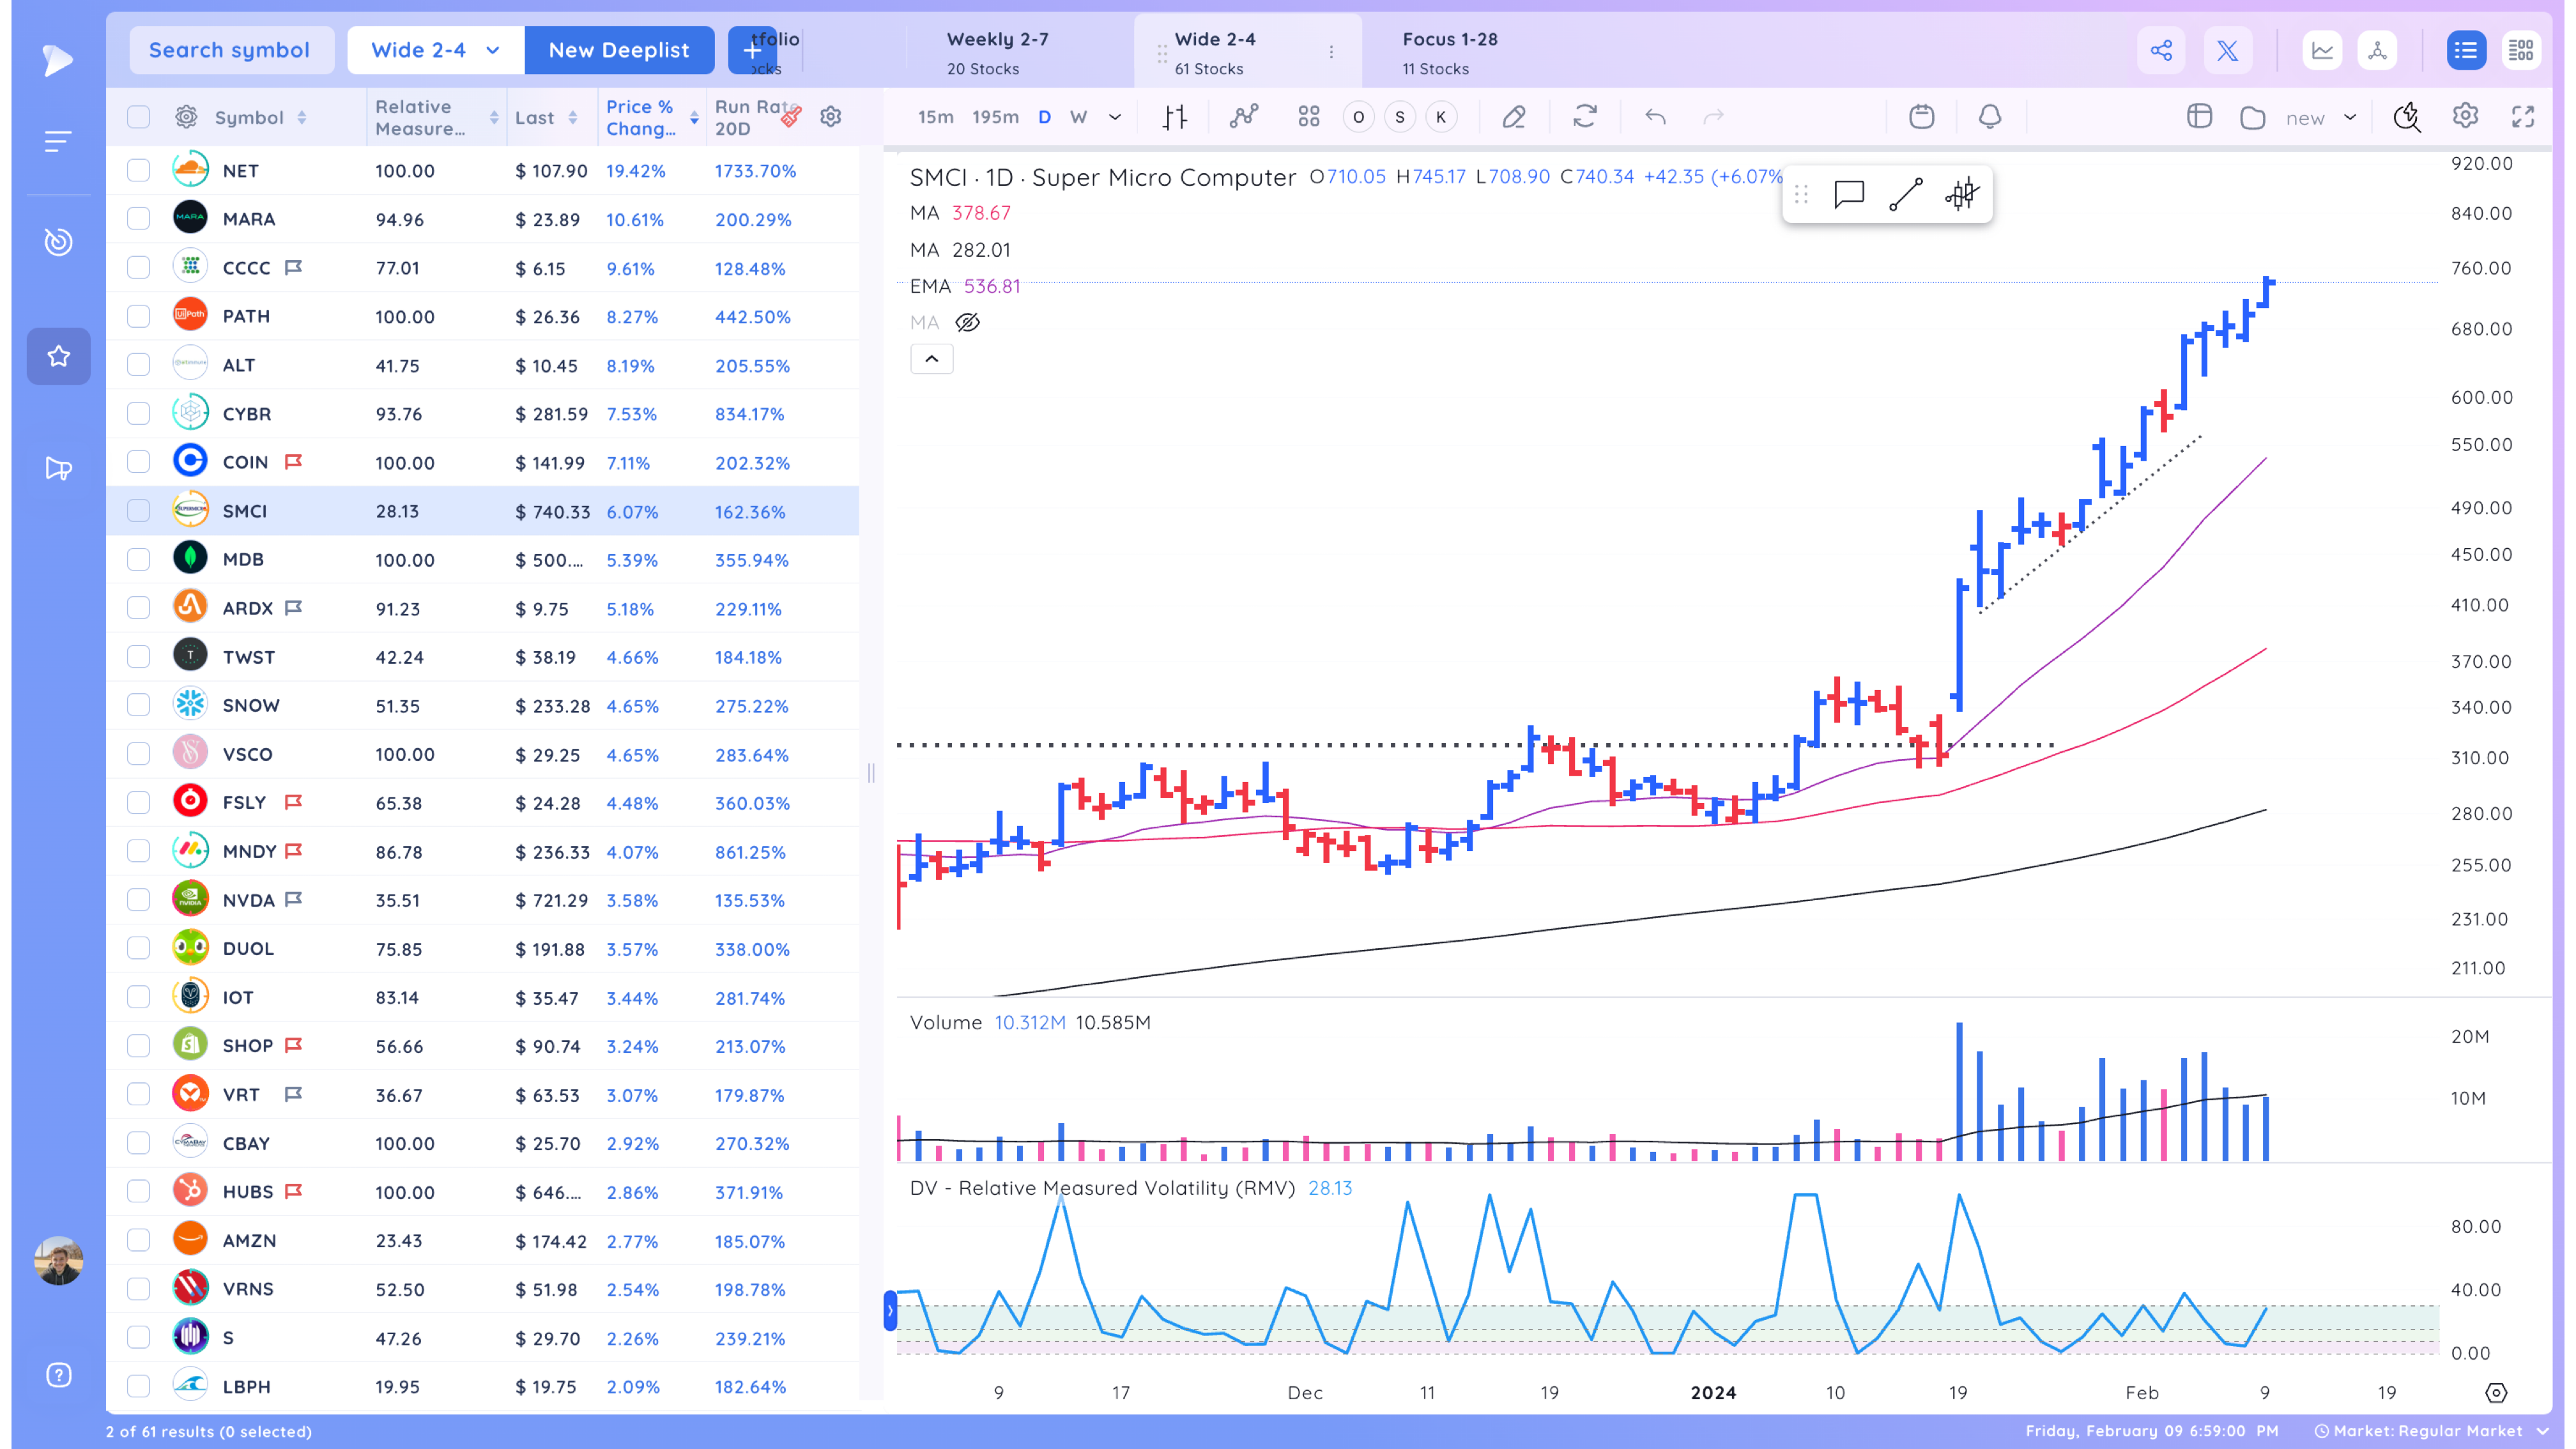The image size is (2576, 1449).
Task: Click the undo arrow icon
Action: 1655,117
